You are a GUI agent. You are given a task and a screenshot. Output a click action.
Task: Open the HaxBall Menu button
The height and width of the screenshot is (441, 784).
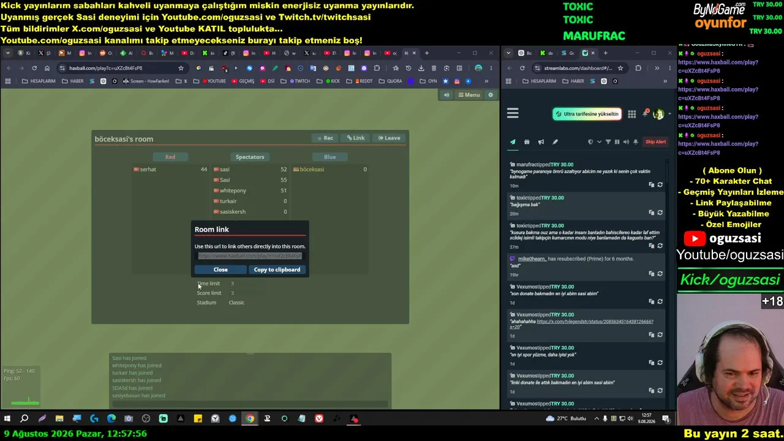pos(469,95)
